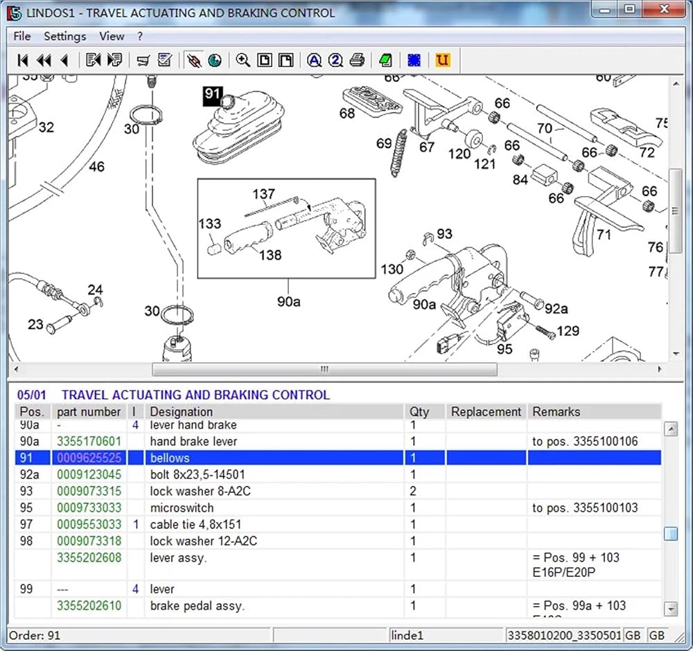Jump to first page with the skip-to-start arrow

tap(23, 60)
